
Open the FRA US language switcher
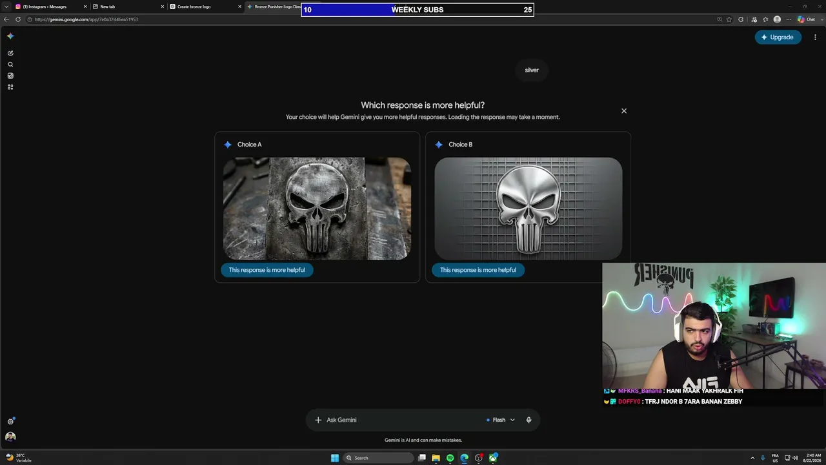pyautogui.click(x=775, y=458)
